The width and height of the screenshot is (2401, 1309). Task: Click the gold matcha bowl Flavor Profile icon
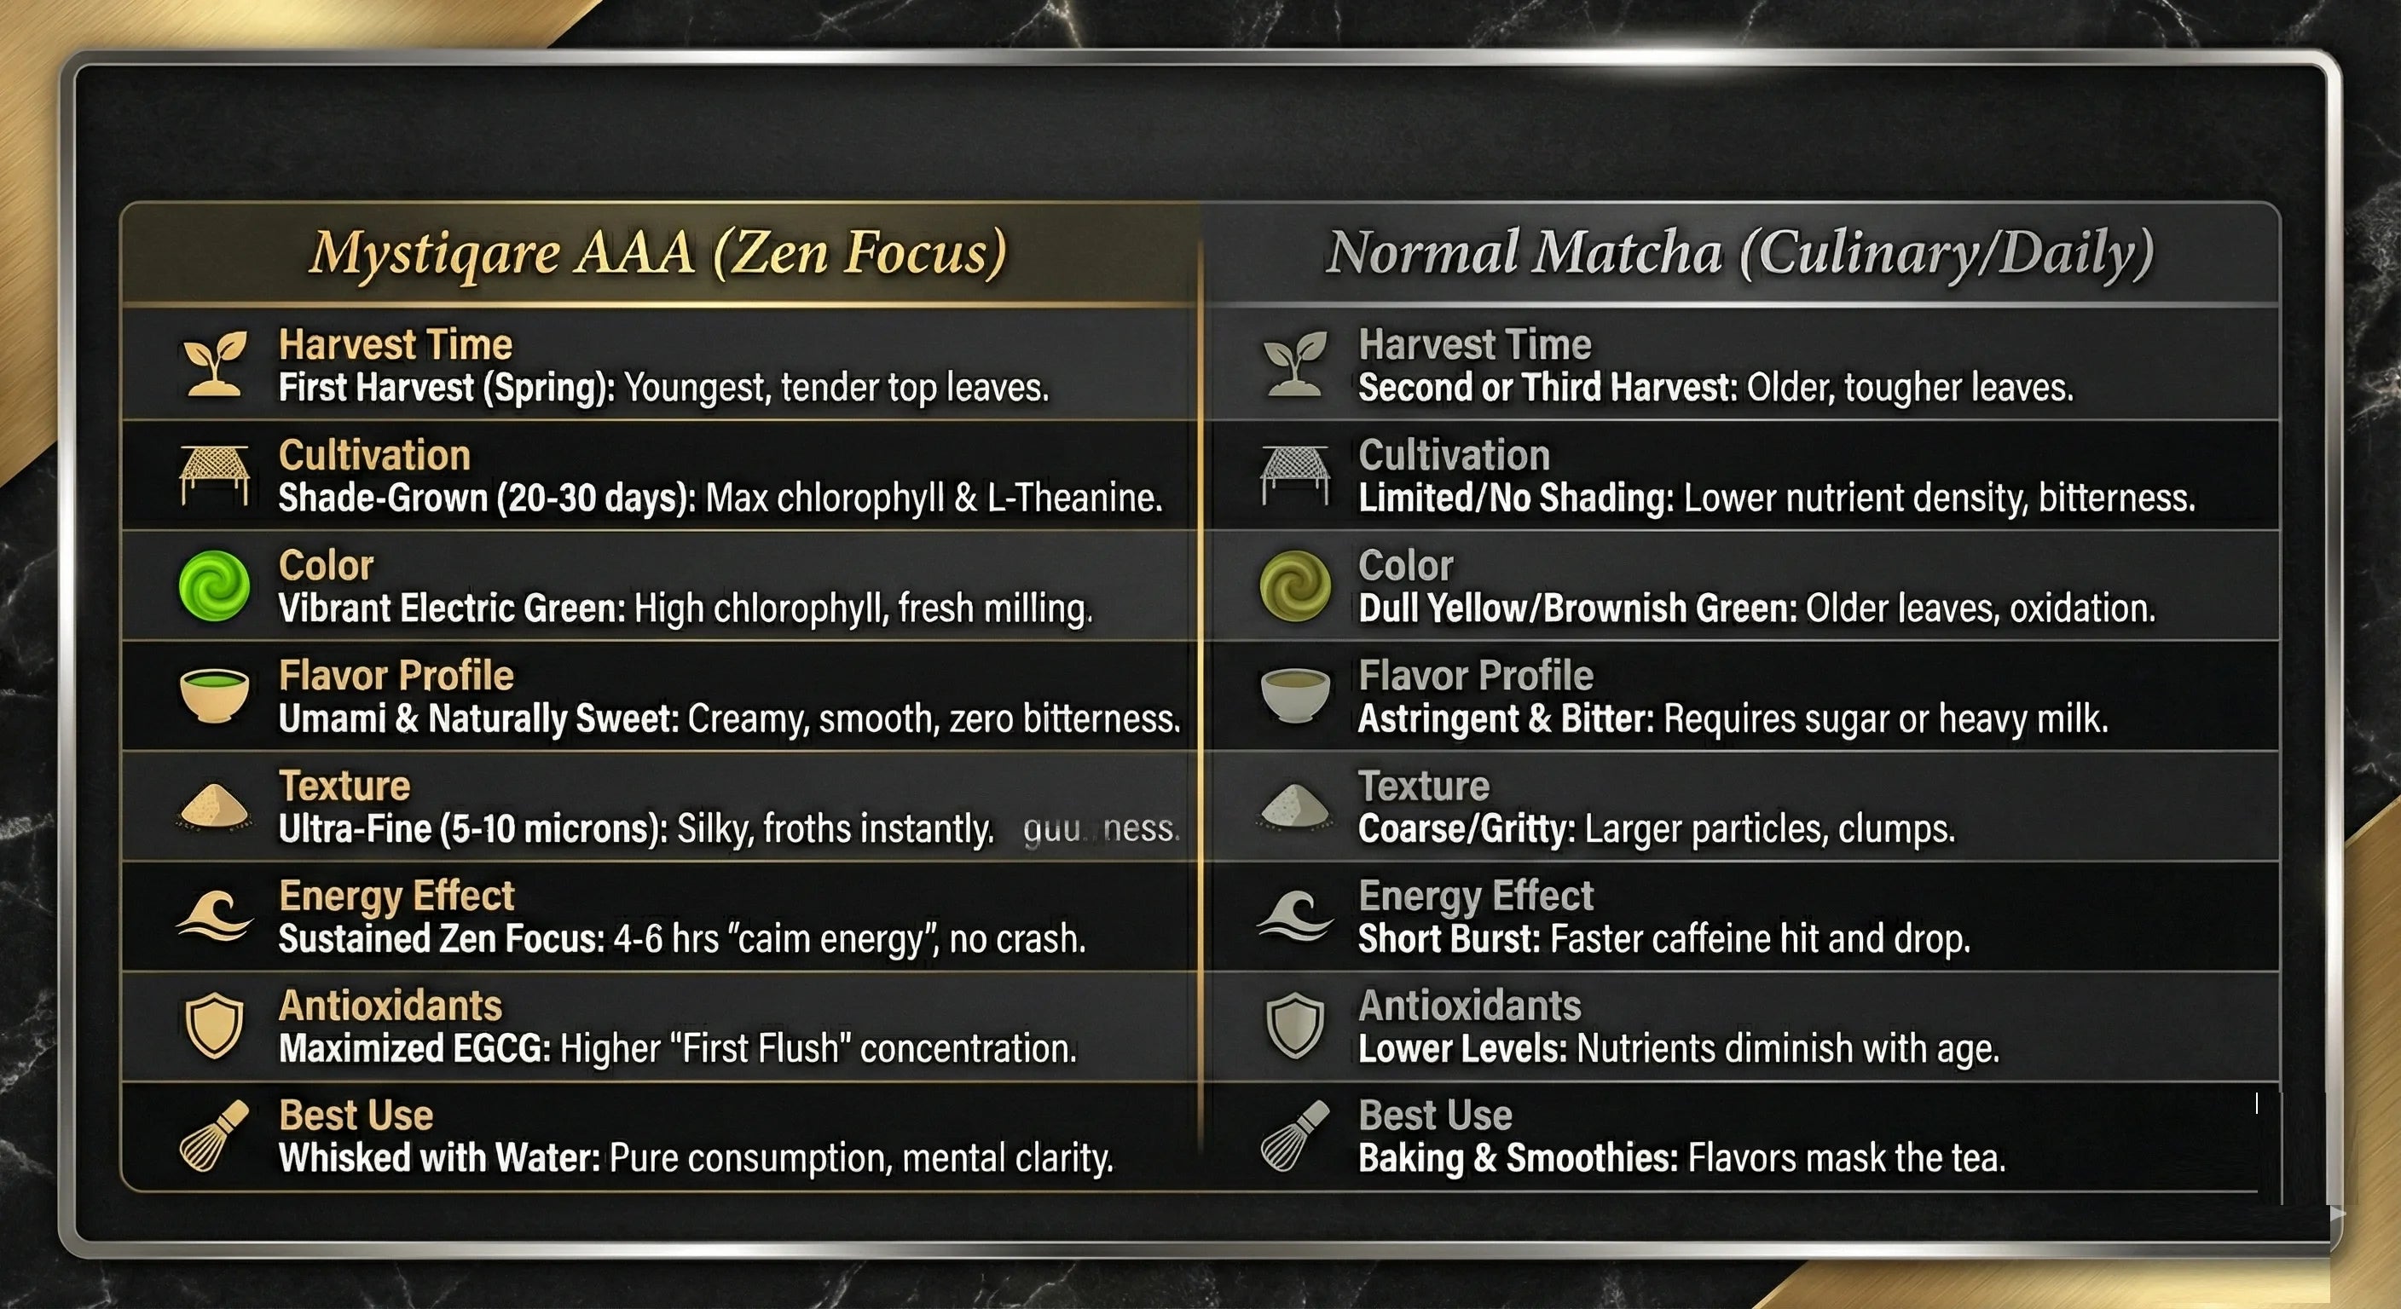214,695
